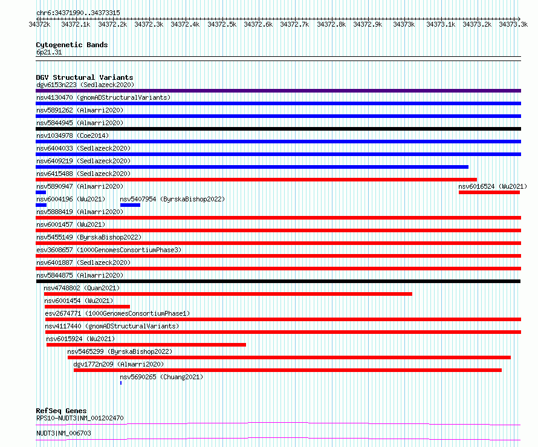Click the short blue bar for nsv6004196
This screenshot has height=447, width=538.
click(x=41, y=205)
